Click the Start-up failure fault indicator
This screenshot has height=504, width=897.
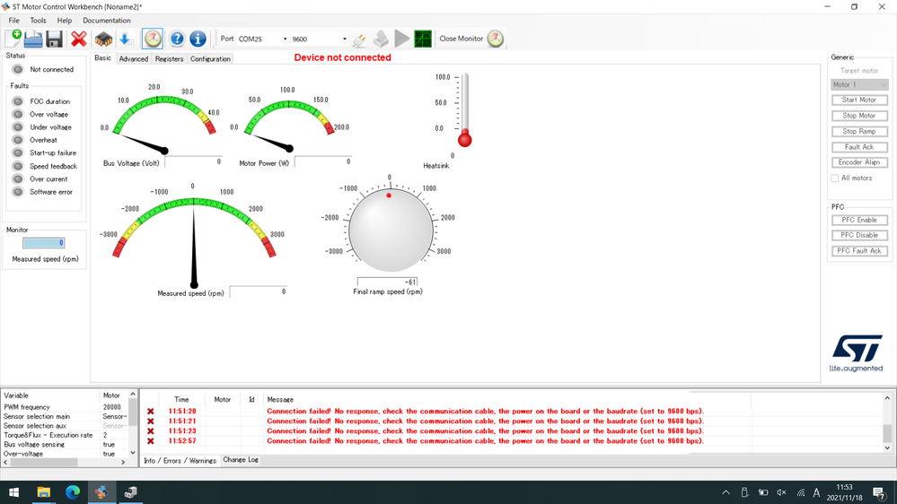18,152
